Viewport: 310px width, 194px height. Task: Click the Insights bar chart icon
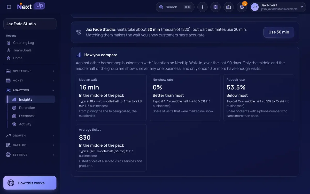[x=14, y=99]
